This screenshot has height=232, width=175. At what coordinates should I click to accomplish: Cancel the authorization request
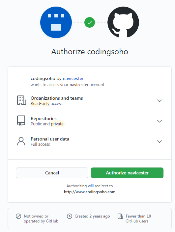coord(52,173)
